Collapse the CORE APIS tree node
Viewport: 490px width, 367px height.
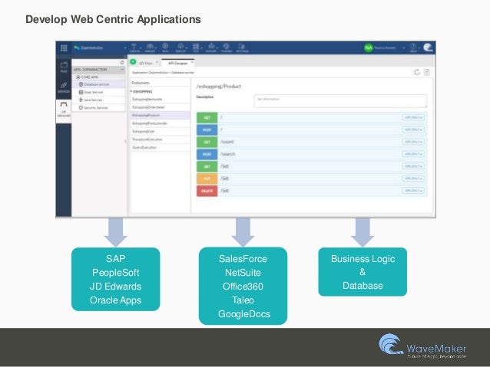78,77
